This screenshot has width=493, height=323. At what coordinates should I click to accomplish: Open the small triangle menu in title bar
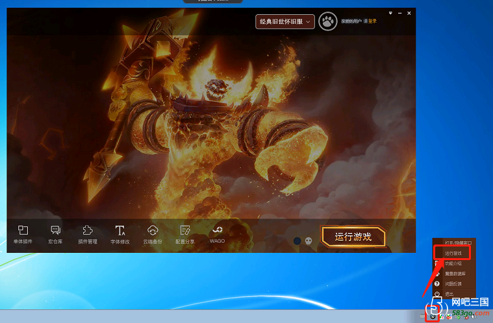click(390, 13)
